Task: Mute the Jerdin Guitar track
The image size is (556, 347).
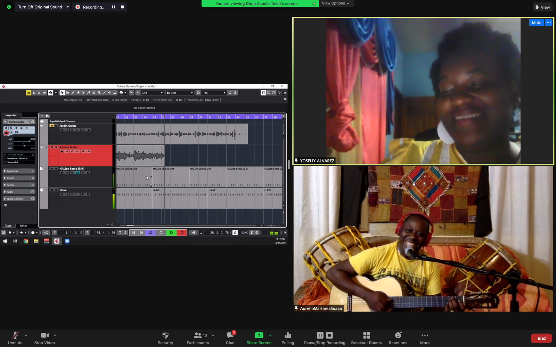Action: point(52,126)
